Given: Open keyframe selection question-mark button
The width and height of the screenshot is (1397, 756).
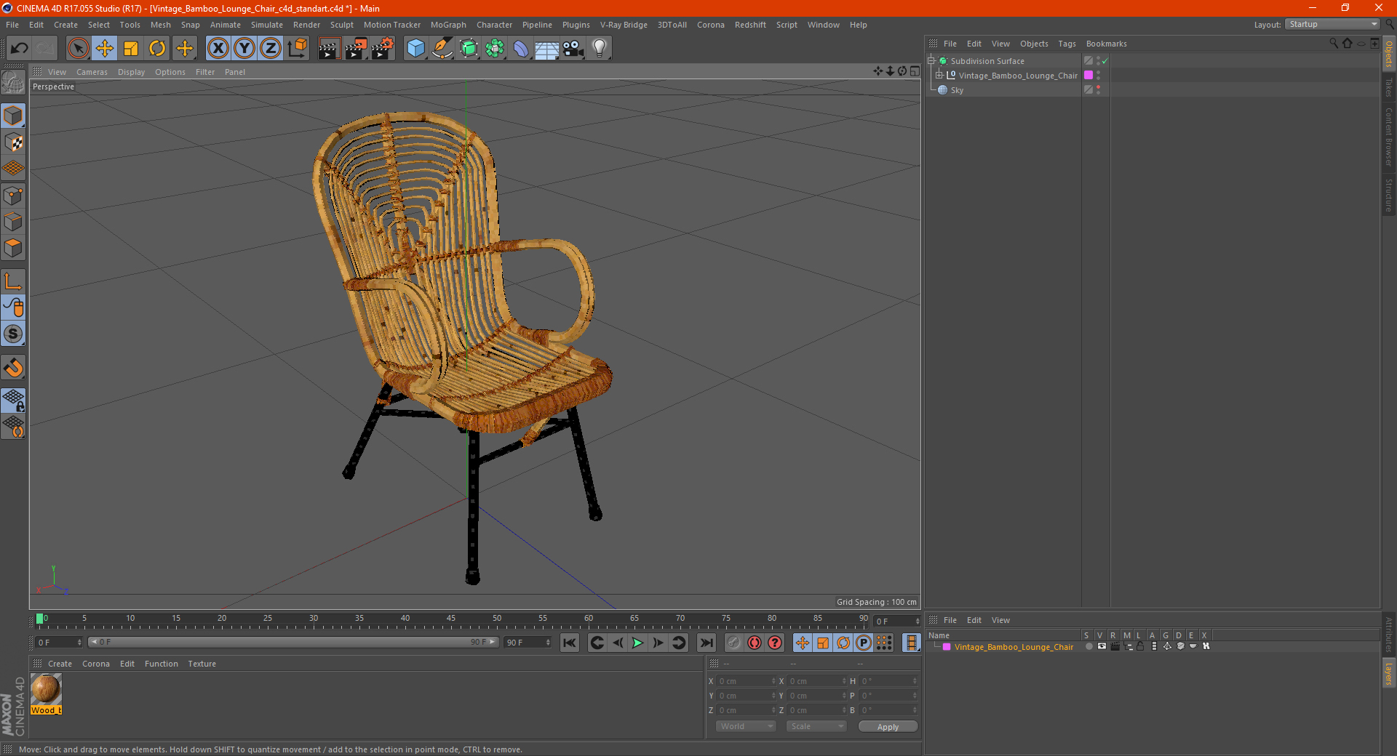Looking at the screenshot, I should tap(775, 643).
